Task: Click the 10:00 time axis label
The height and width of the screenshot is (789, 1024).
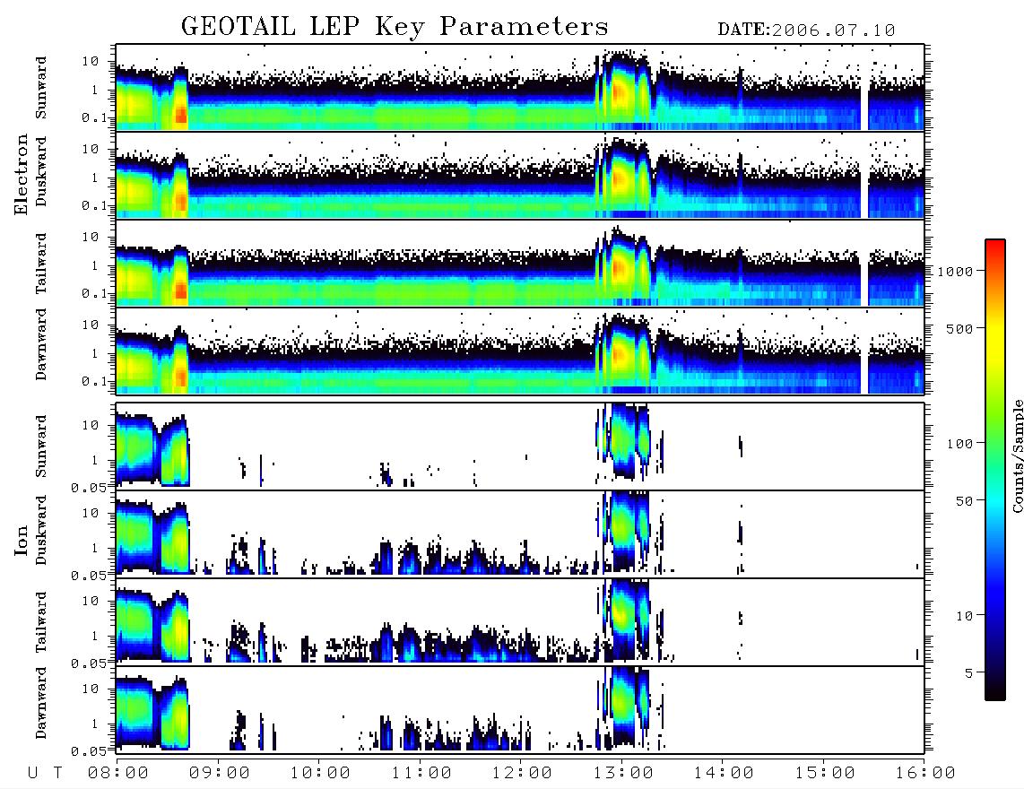Action: pos(320,773)
